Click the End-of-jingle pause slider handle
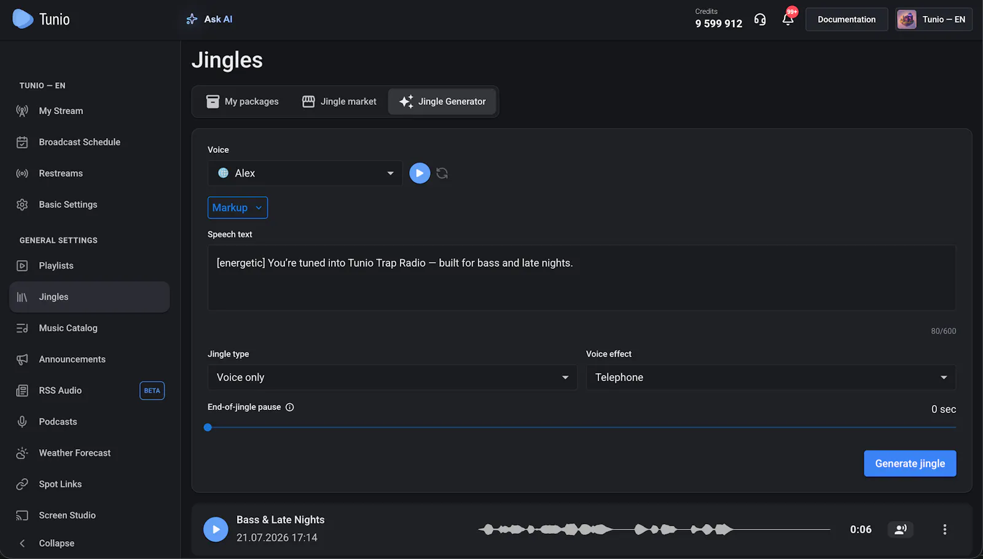This screenshot has width=983, height=559. point(208,428)
